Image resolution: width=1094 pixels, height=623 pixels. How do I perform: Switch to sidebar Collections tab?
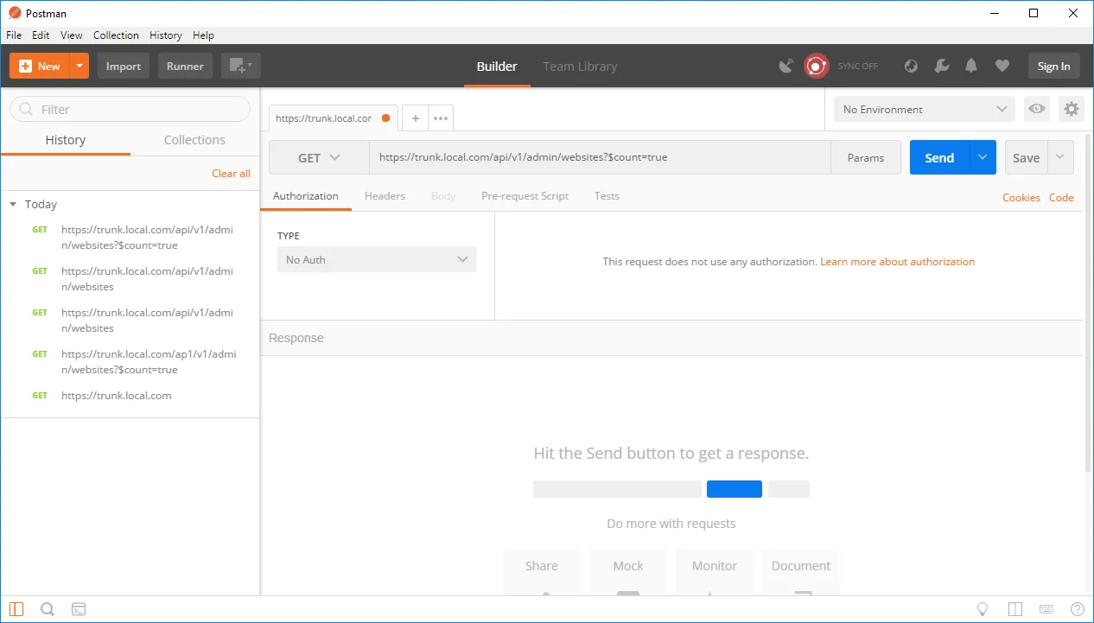[x=194, y=140]
